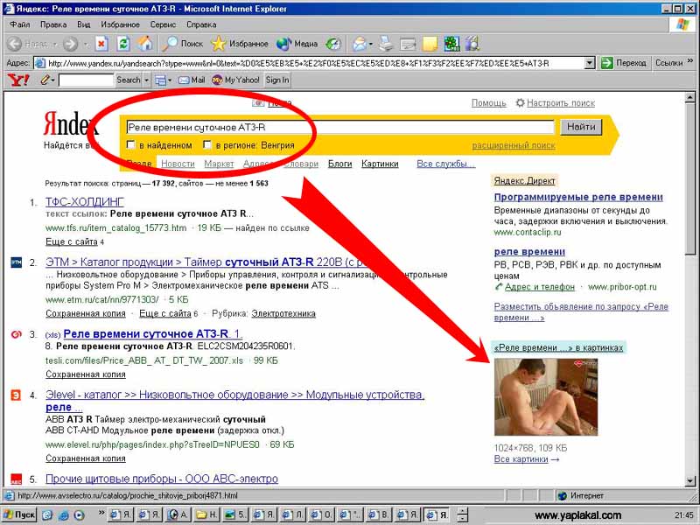700x525 pixels.
Task: Open Yahoo Mail from the toolbar
Action: pos(192,80)
